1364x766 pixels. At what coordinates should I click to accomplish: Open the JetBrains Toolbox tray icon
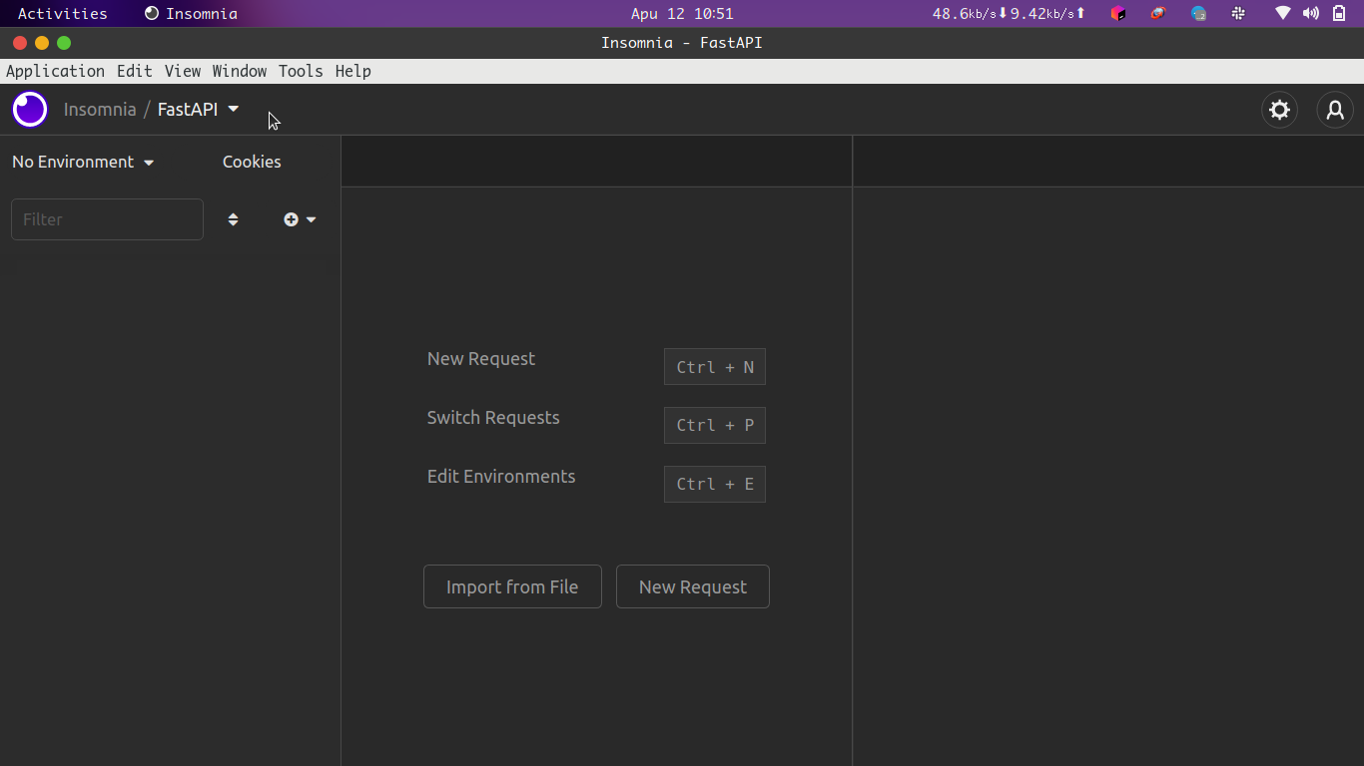point(1118,14)
